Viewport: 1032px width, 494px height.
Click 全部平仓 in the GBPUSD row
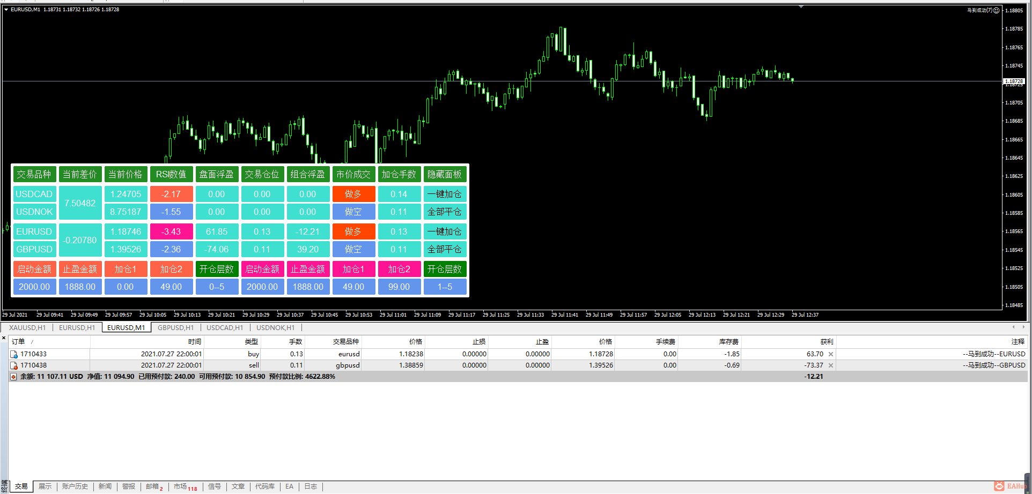(x=445, y=249)
